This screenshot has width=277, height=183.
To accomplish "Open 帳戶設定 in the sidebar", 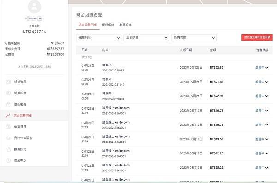I will 20,93.
